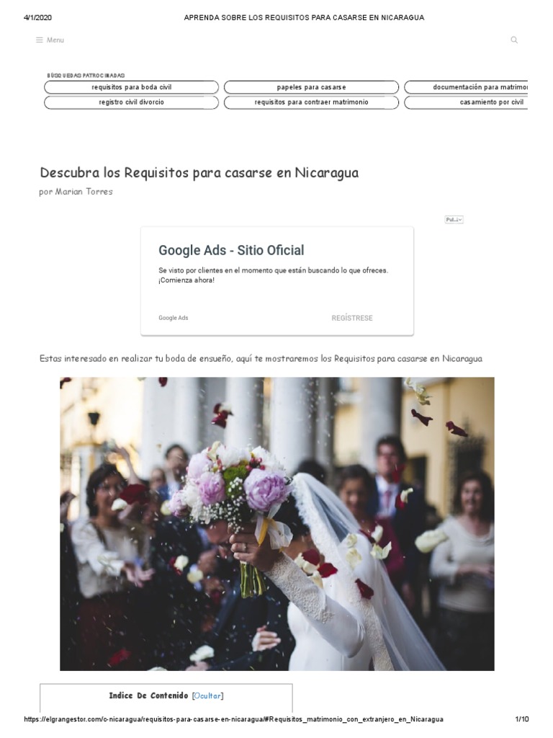The image size is (553, 738).
Task: Collapse index via Ocultar link
Action: [x=207, y=695]
